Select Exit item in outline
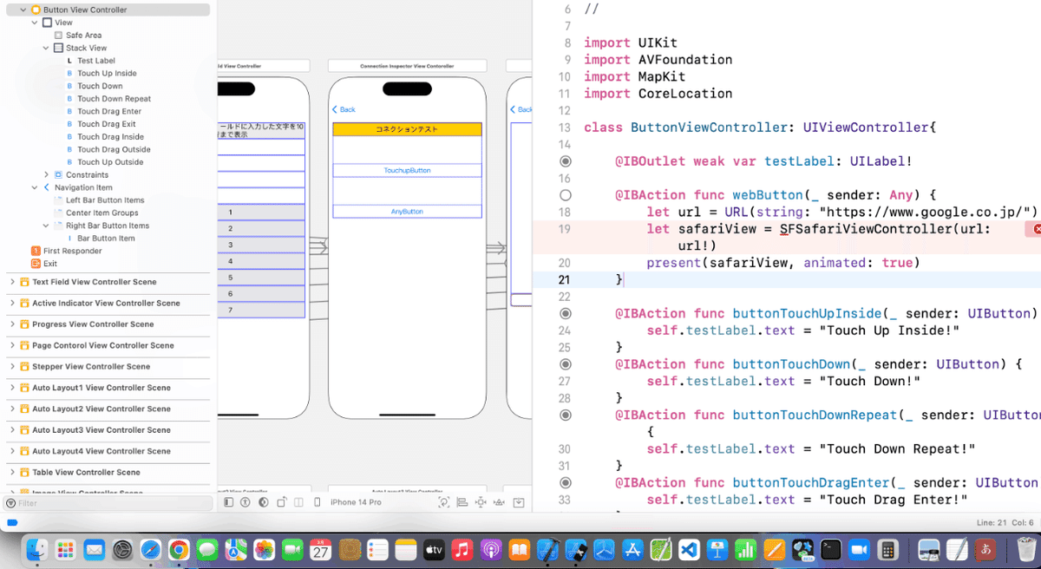 point(50,264)
